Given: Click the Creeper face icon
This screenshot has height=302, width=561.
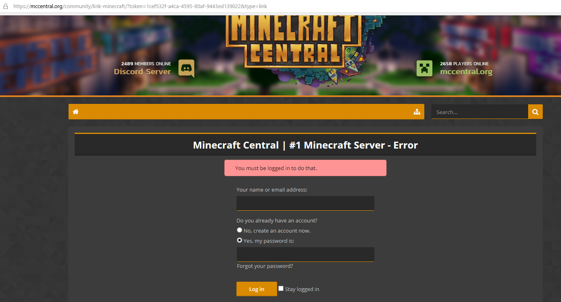Looking at the screenshot, I should pos(424,68).
